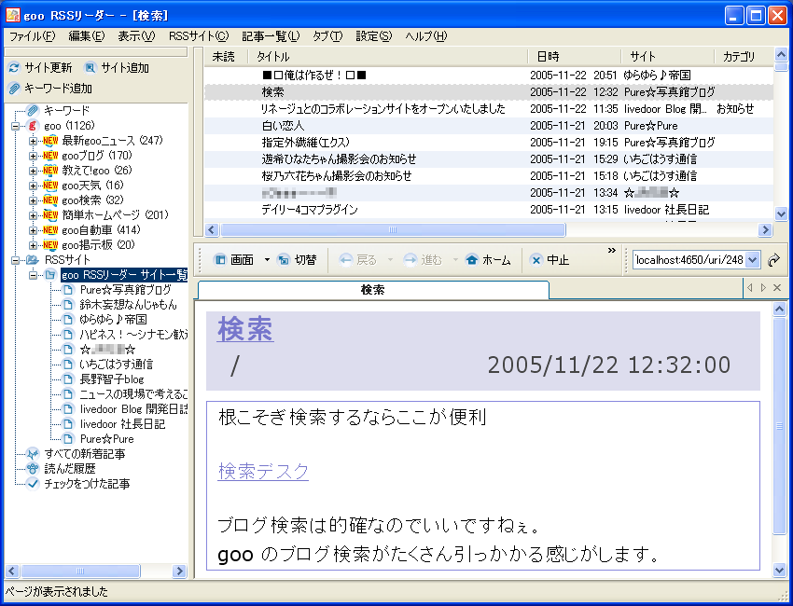Click page icon beside Pure☆写真館ブログ
793x606 pixels.
[x=68, y=290]
